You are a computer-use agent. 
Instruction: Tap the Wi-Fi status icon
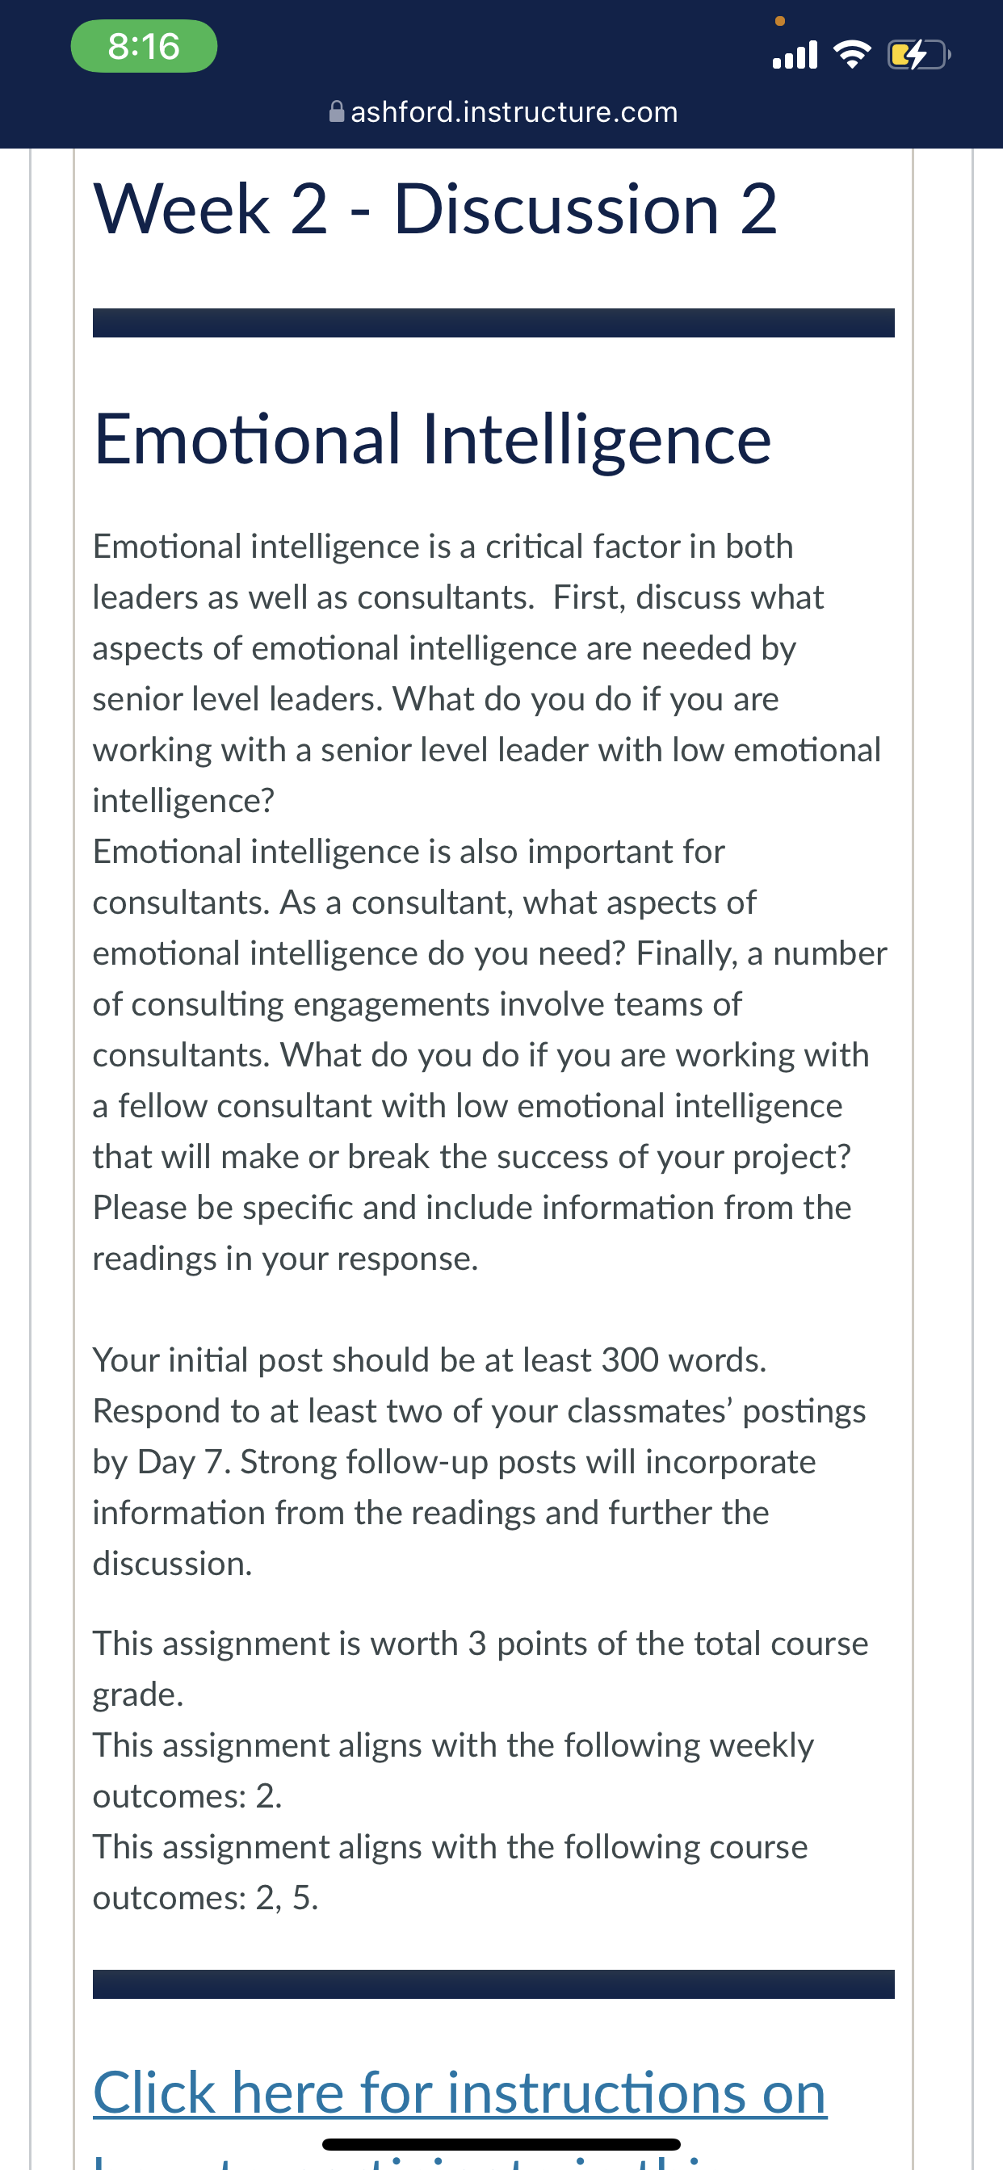click(x=852, y=56)
